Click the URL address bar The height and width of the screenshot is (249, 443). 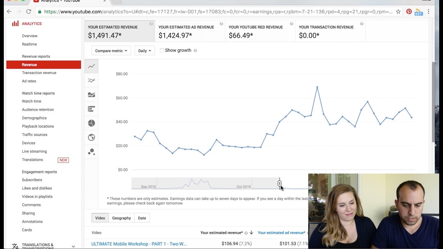click(218, 11)
